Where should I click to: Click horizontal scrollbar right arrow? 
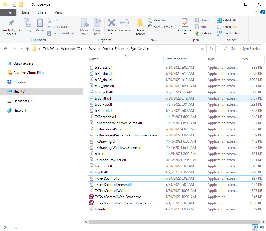[x=263, y=222]
